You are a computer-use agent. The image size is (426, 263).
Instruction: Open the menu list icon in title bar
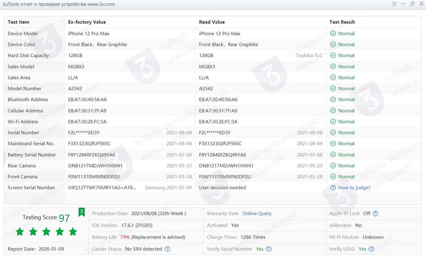[x=394, y=4]
